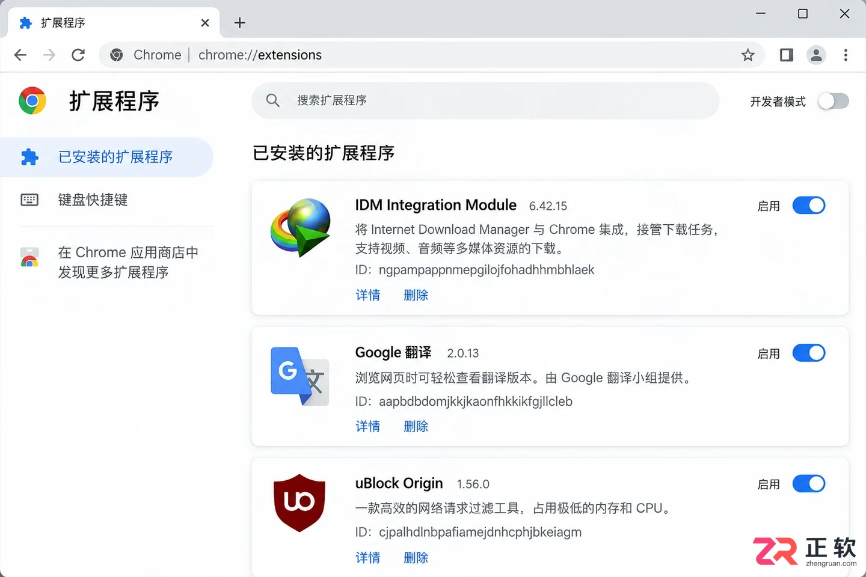Screen dimensions: 866x577
Task: Click the version number 6.42.15
Action: coord(548,206)
